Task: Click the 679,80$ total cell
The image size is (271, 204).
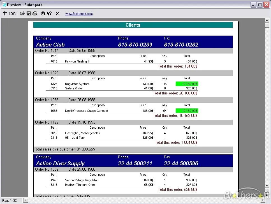Action: point(191,133)
